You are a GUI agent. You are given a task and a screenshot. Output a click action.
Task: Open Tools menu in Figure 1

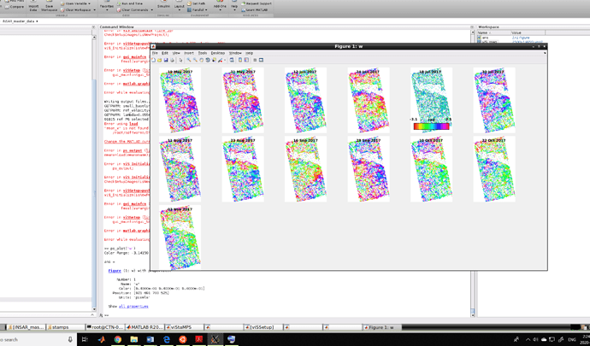203,53
